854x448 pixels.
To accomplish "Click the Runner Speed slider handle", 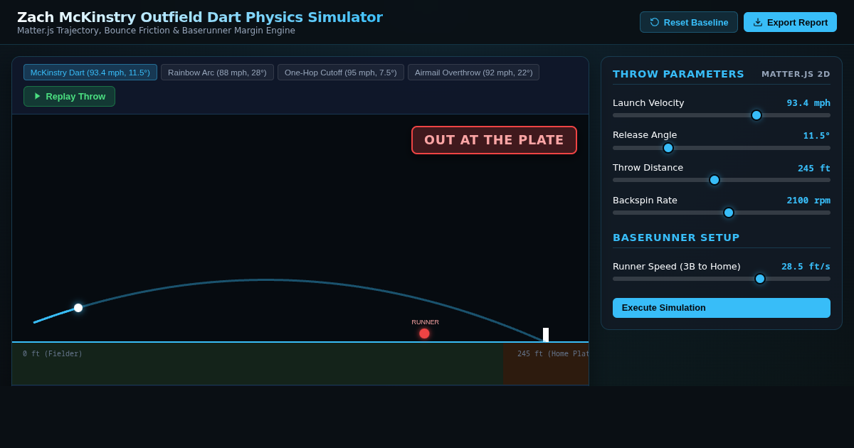I will [760, 279].
